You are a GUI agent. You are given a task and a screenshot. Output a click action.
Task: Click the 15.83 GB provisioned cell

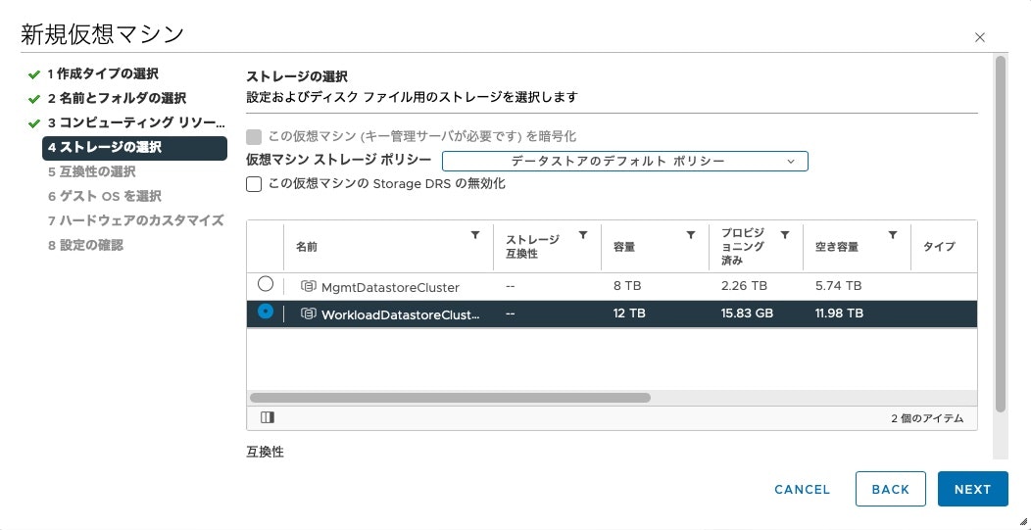(x=747, y=313)
